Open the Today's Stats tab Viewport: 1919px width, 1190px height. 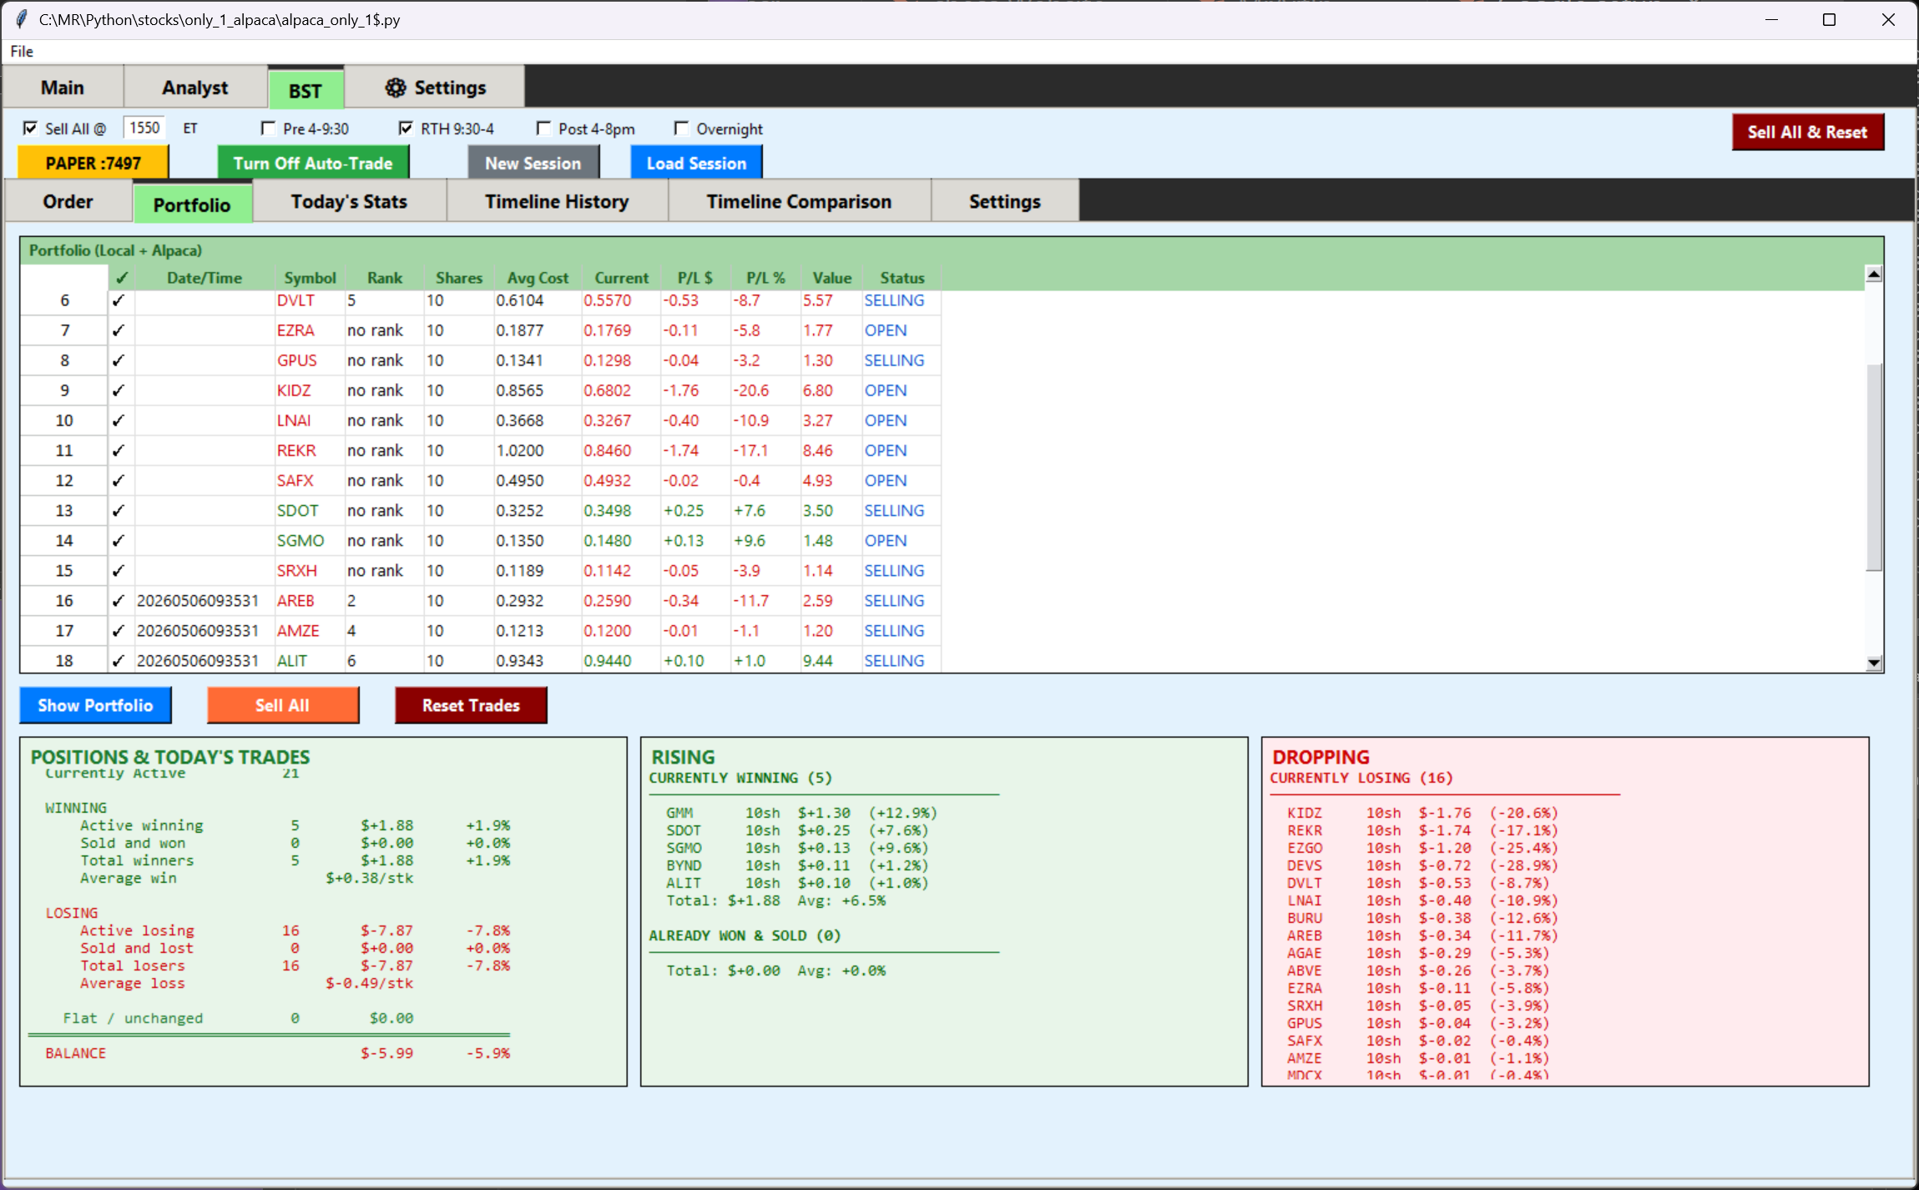pos(349,201)
